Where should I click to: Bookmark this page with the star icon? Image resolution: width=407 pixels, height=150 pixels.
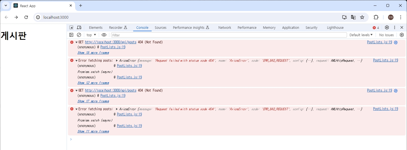(x=362, y=17)
